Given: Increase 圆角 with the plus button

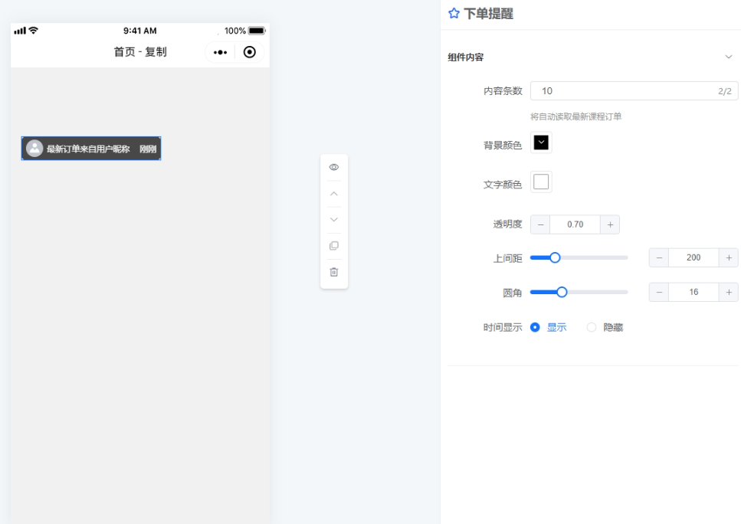Looking at the screenshot, I should [x=729, y=292].
